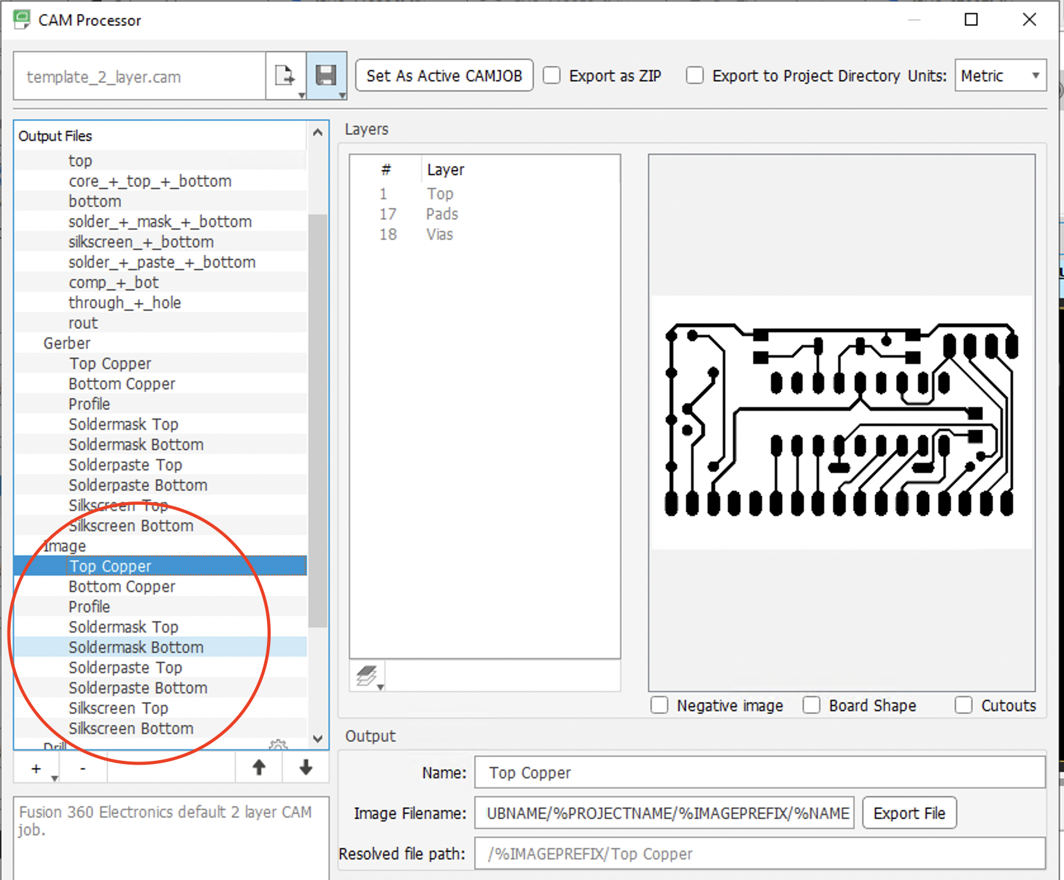Enable Export as ZIP

(x=551, y=75)
